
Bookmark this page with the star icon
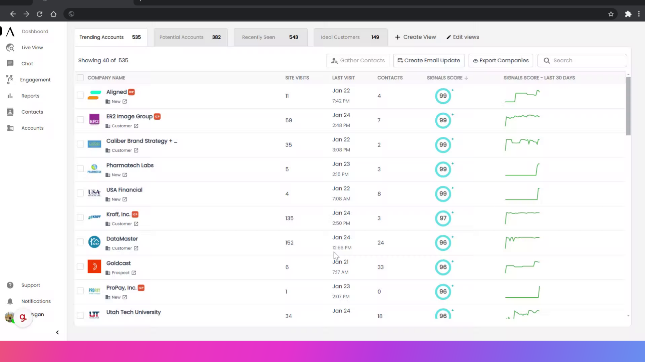611,14
